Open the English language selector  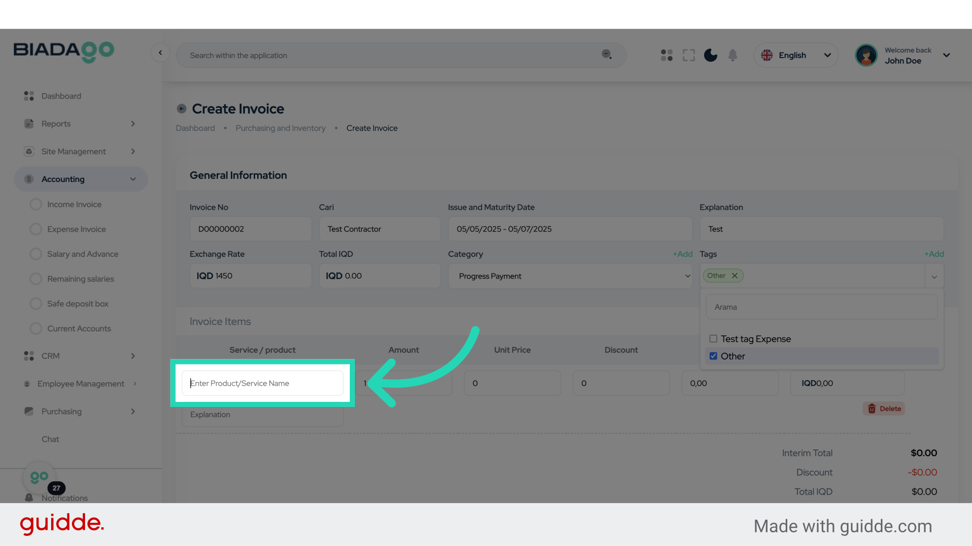(x=795, y=55)
